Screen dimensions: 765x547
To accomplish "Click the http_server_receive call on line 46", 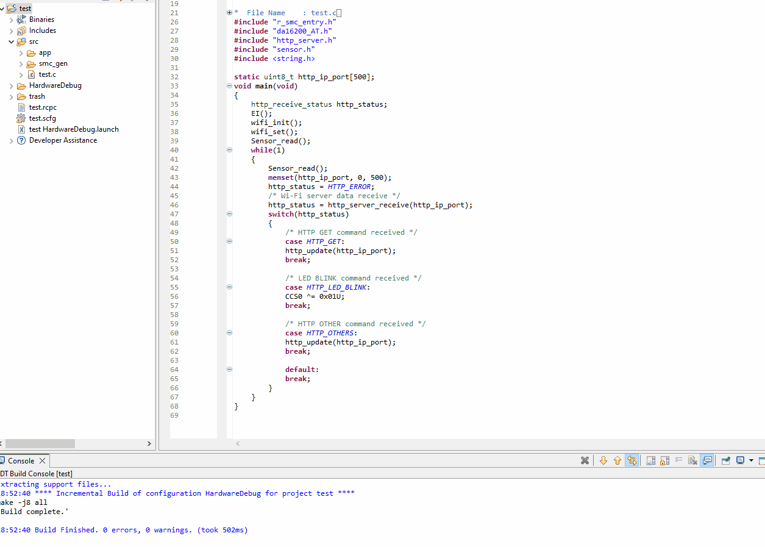I will (400, 205).
